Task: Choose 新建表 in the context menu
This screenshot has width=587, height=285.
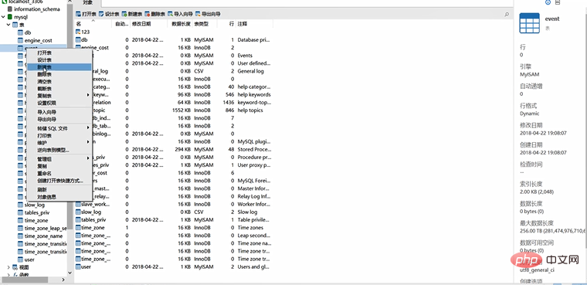Action: click(x=59, y=67)
